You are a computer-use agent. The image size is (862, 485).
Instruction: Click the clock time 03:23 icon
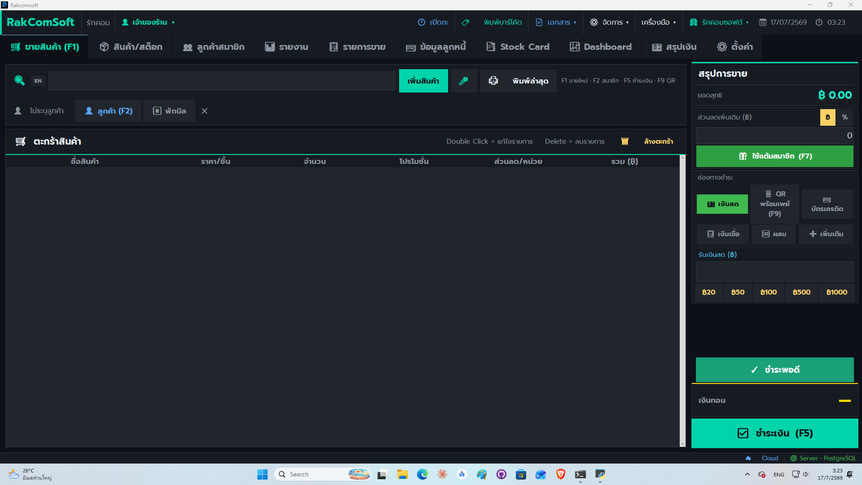tap(819, 22)
